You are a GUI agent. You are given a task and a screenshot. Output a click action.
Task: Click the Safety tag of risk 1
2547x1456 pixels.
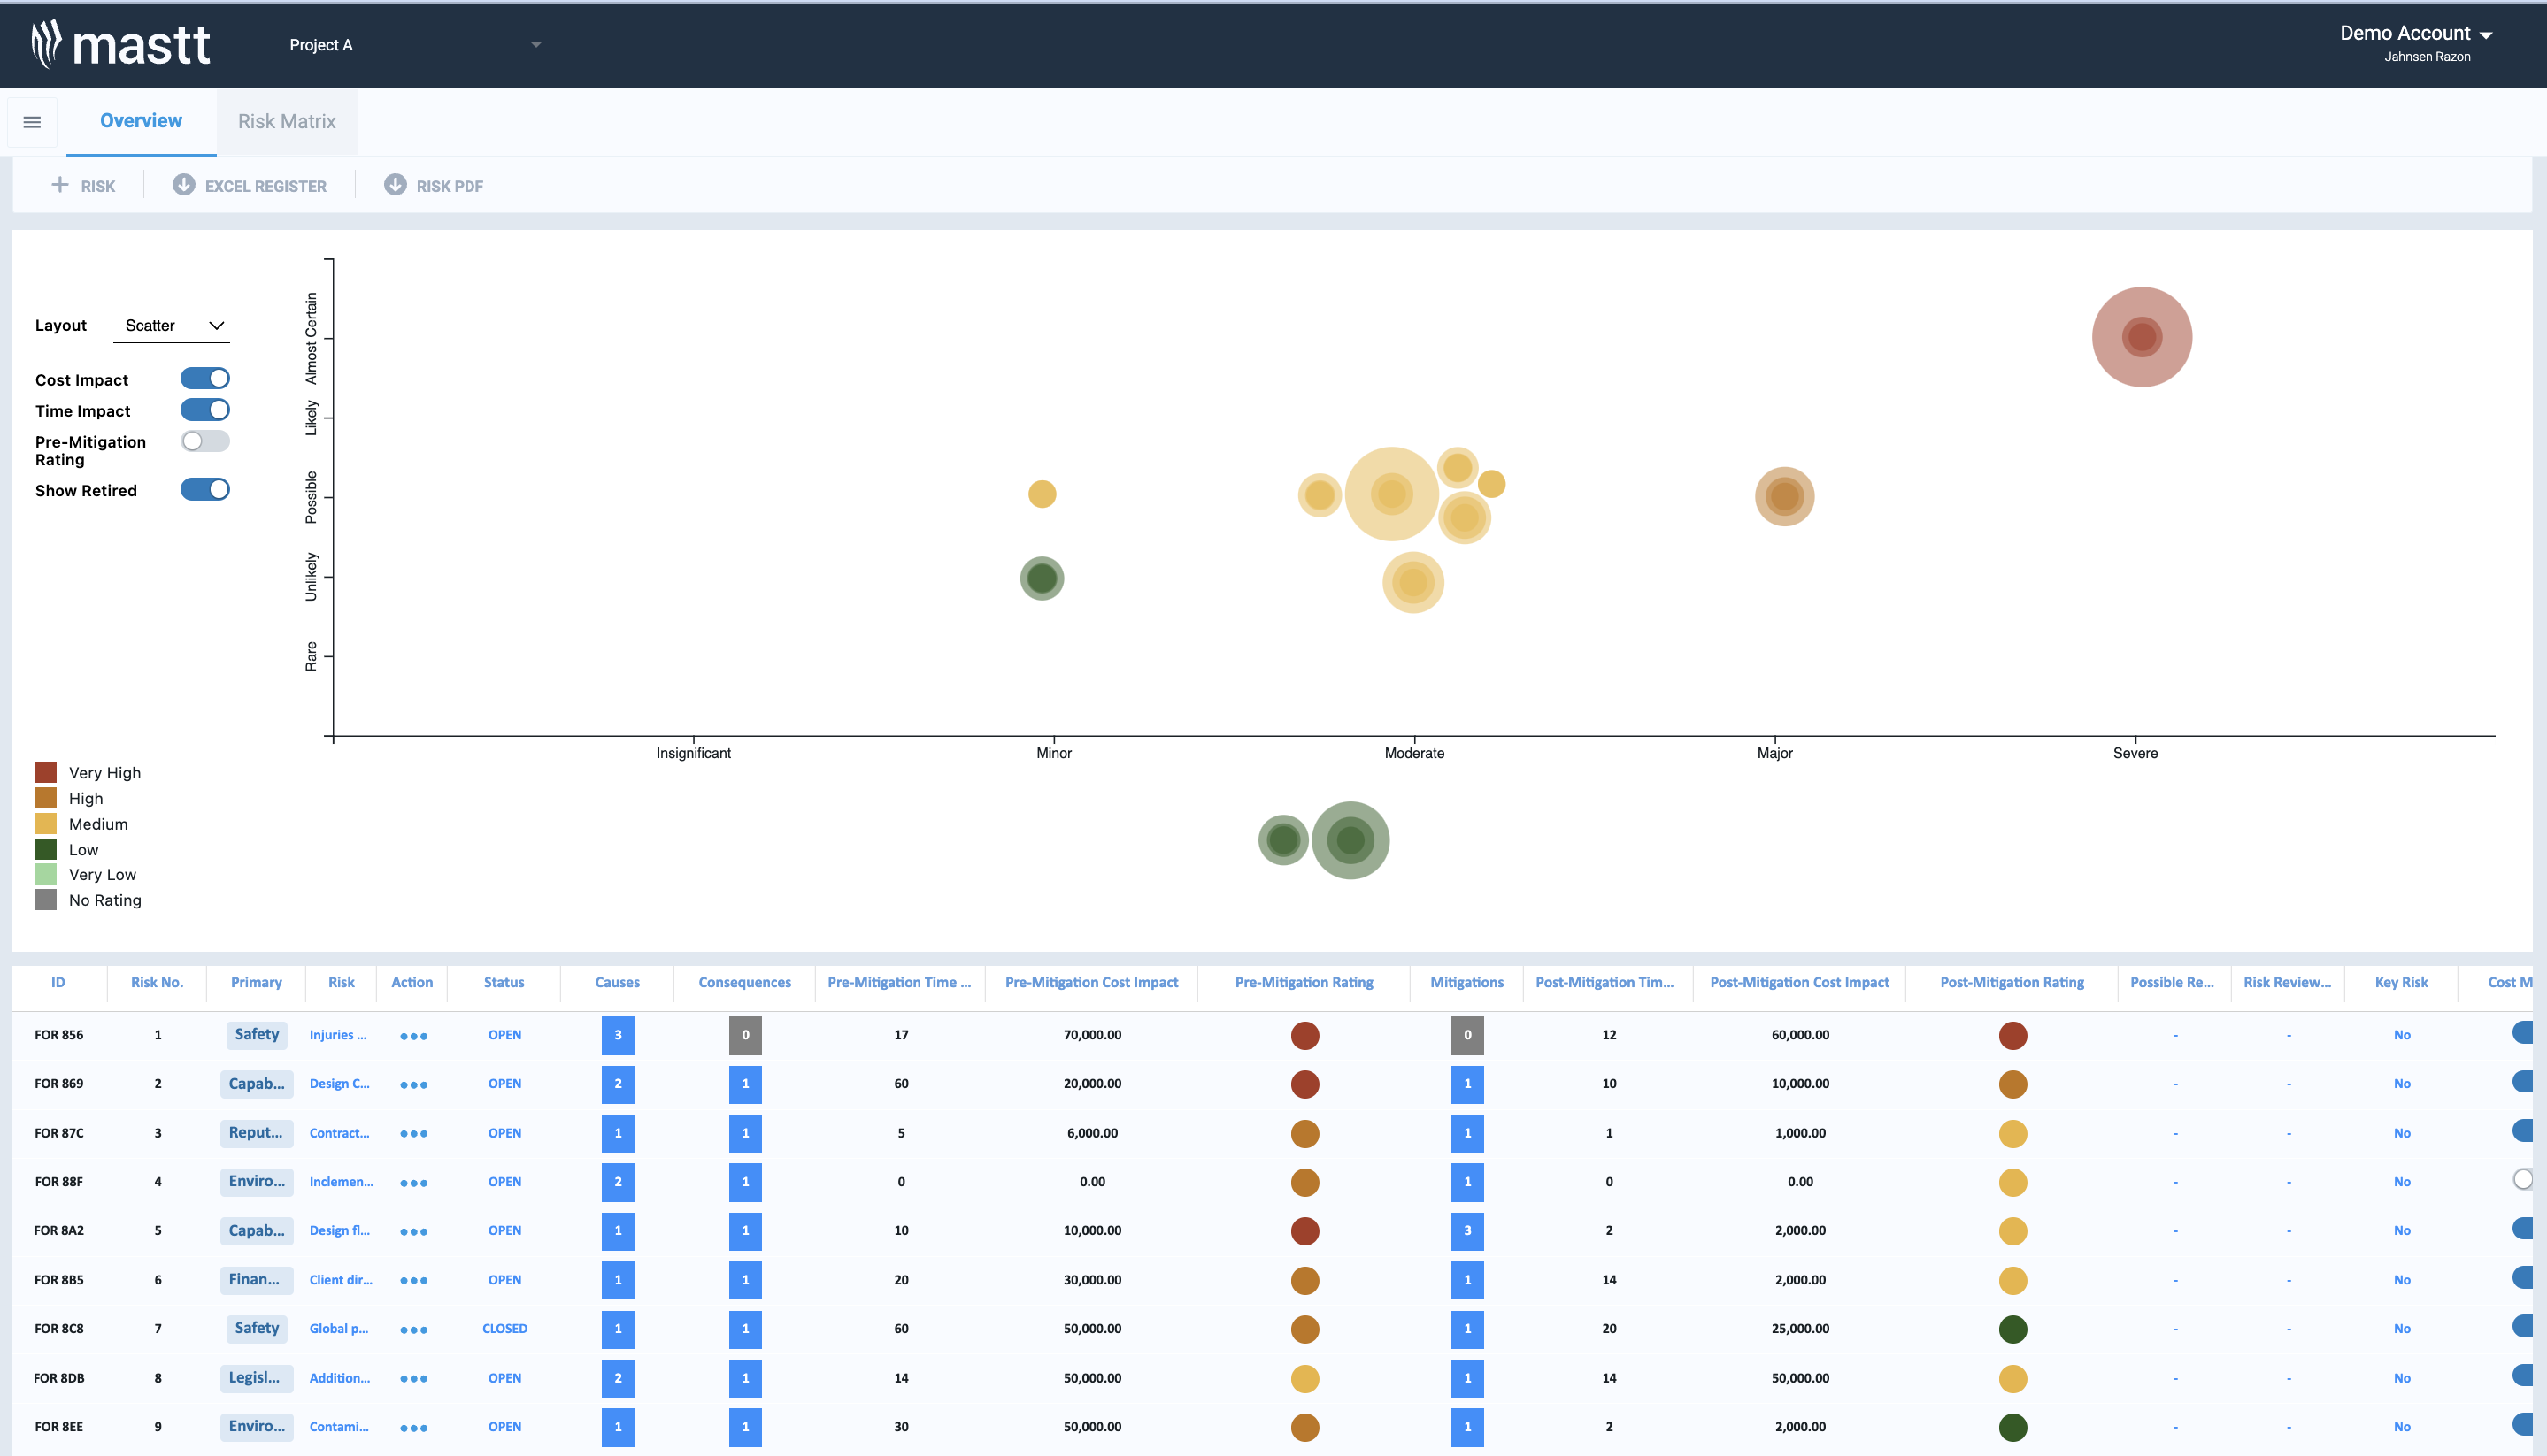[x=256, y=1035]
